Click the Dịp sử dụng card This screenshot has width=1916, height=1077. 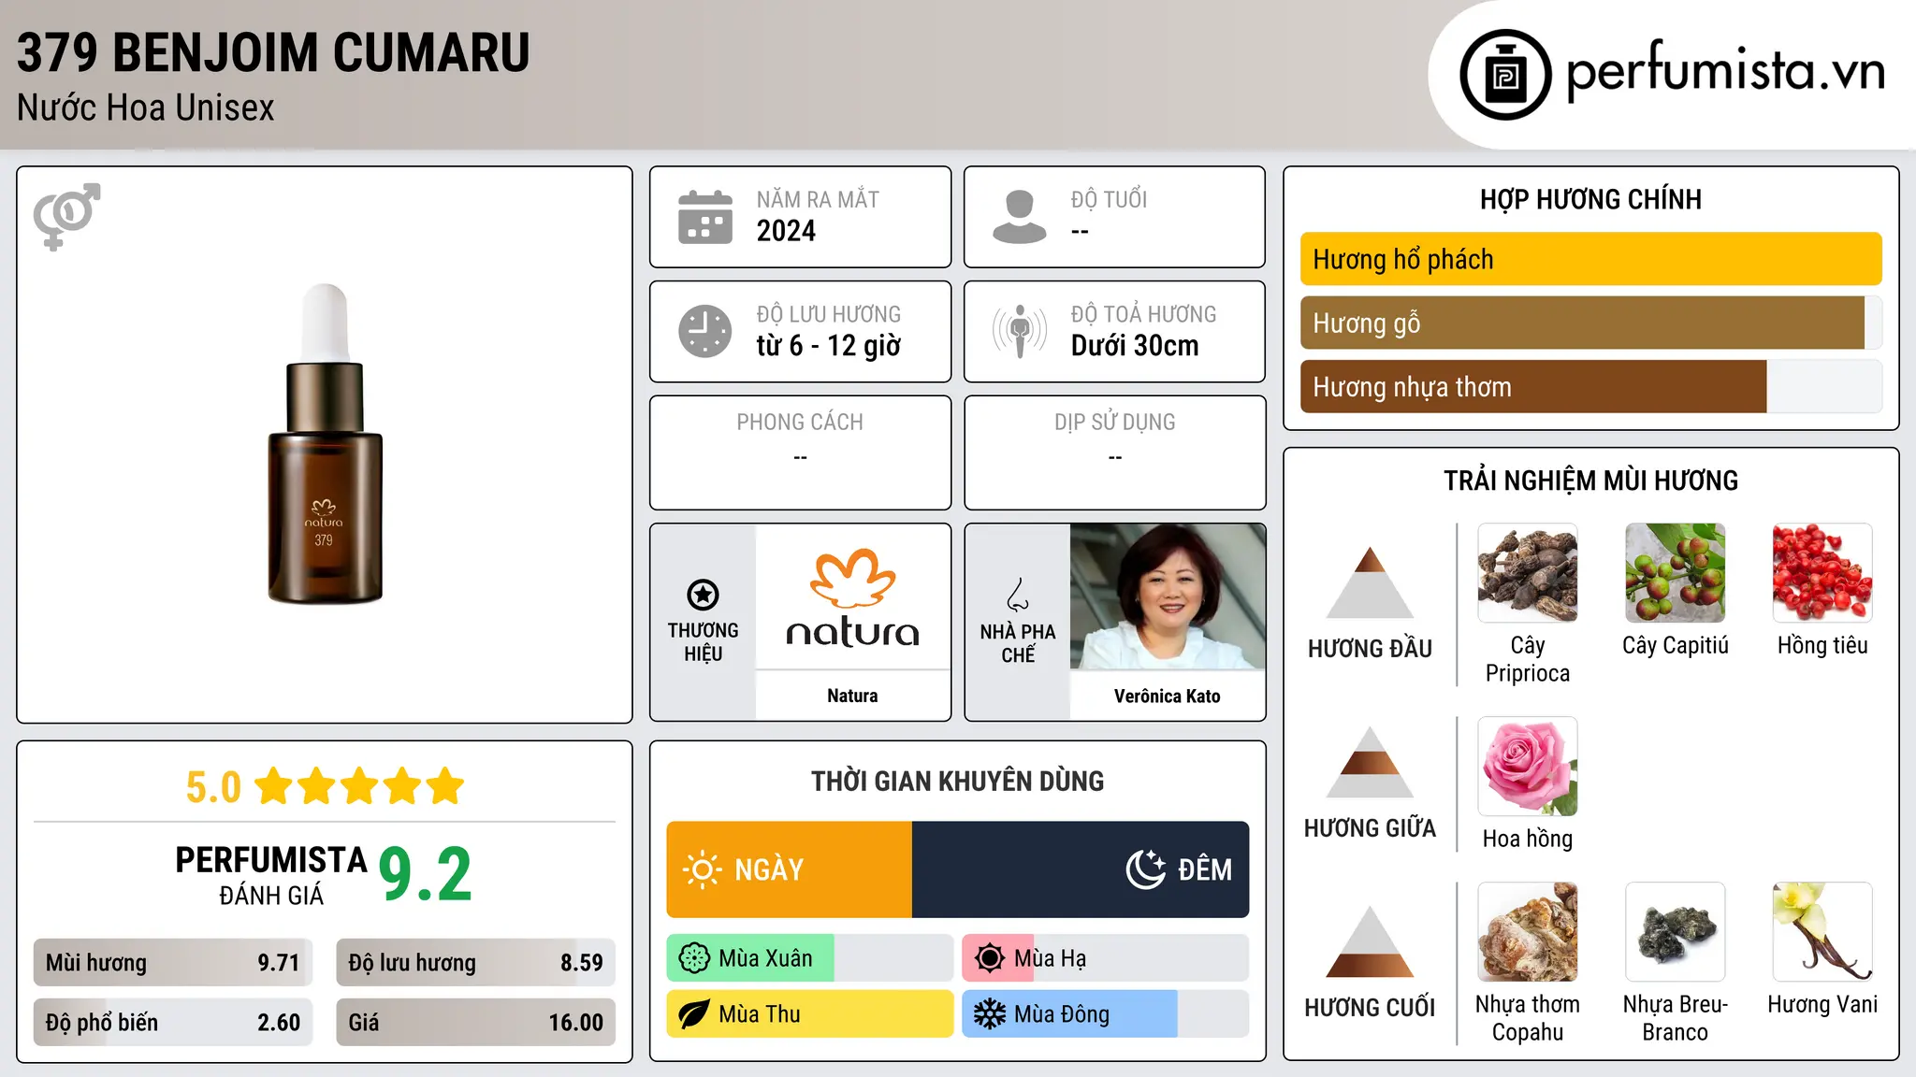pos(1114,452)
